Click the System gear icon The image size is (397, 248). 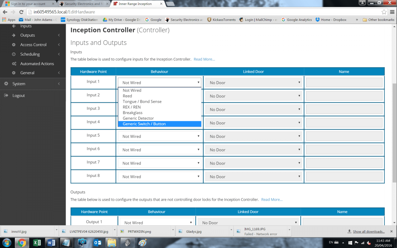point(6,84)
